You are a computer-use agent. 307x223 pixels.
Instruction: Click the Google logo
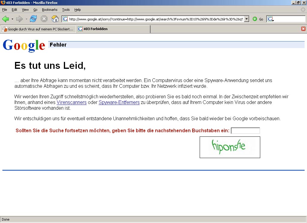coord(24,45)
